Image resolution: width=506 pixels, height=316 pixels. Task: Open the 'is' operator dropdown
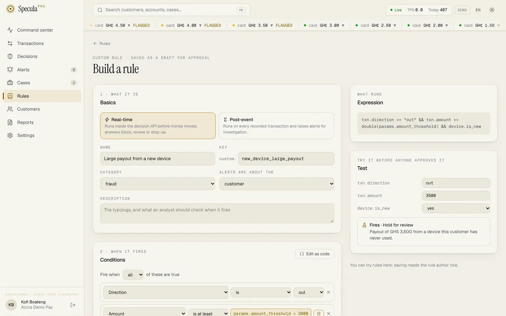click(261, 292)
